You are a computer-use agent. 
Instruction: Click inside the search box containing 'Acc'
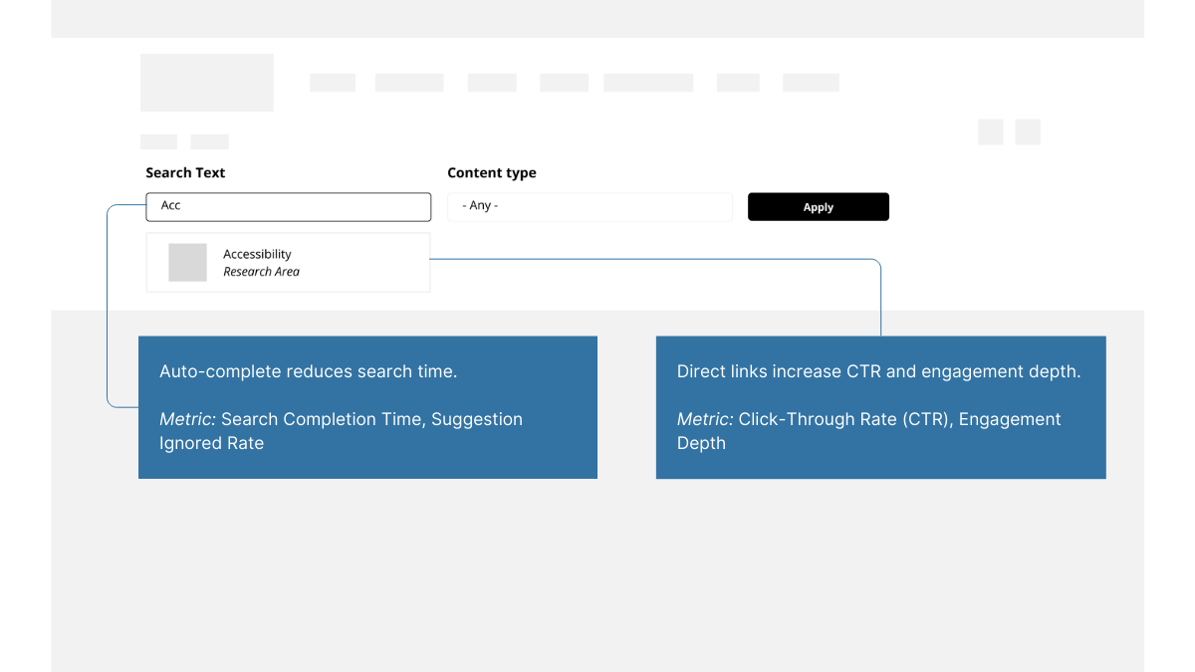pos(288,206)
